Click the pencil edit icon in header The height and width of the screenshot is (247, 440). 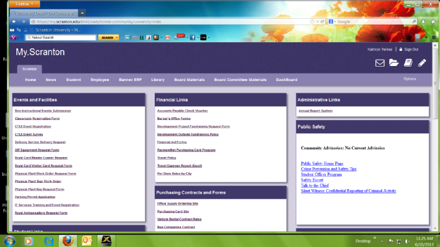422,63
